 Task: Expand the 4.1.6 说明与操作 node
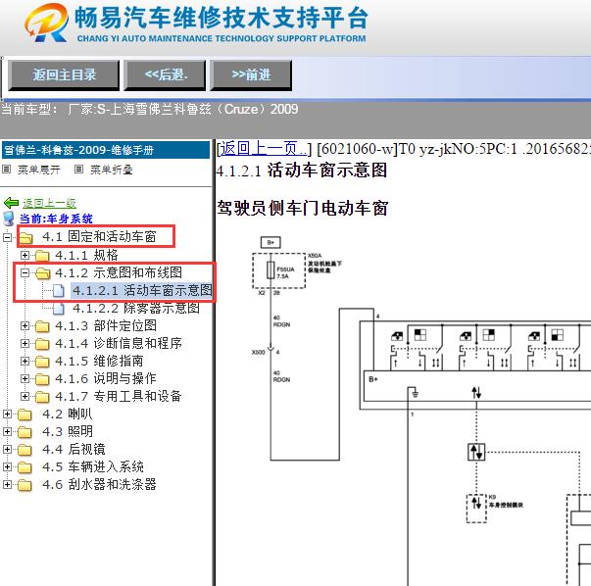(x=25, y=378)
